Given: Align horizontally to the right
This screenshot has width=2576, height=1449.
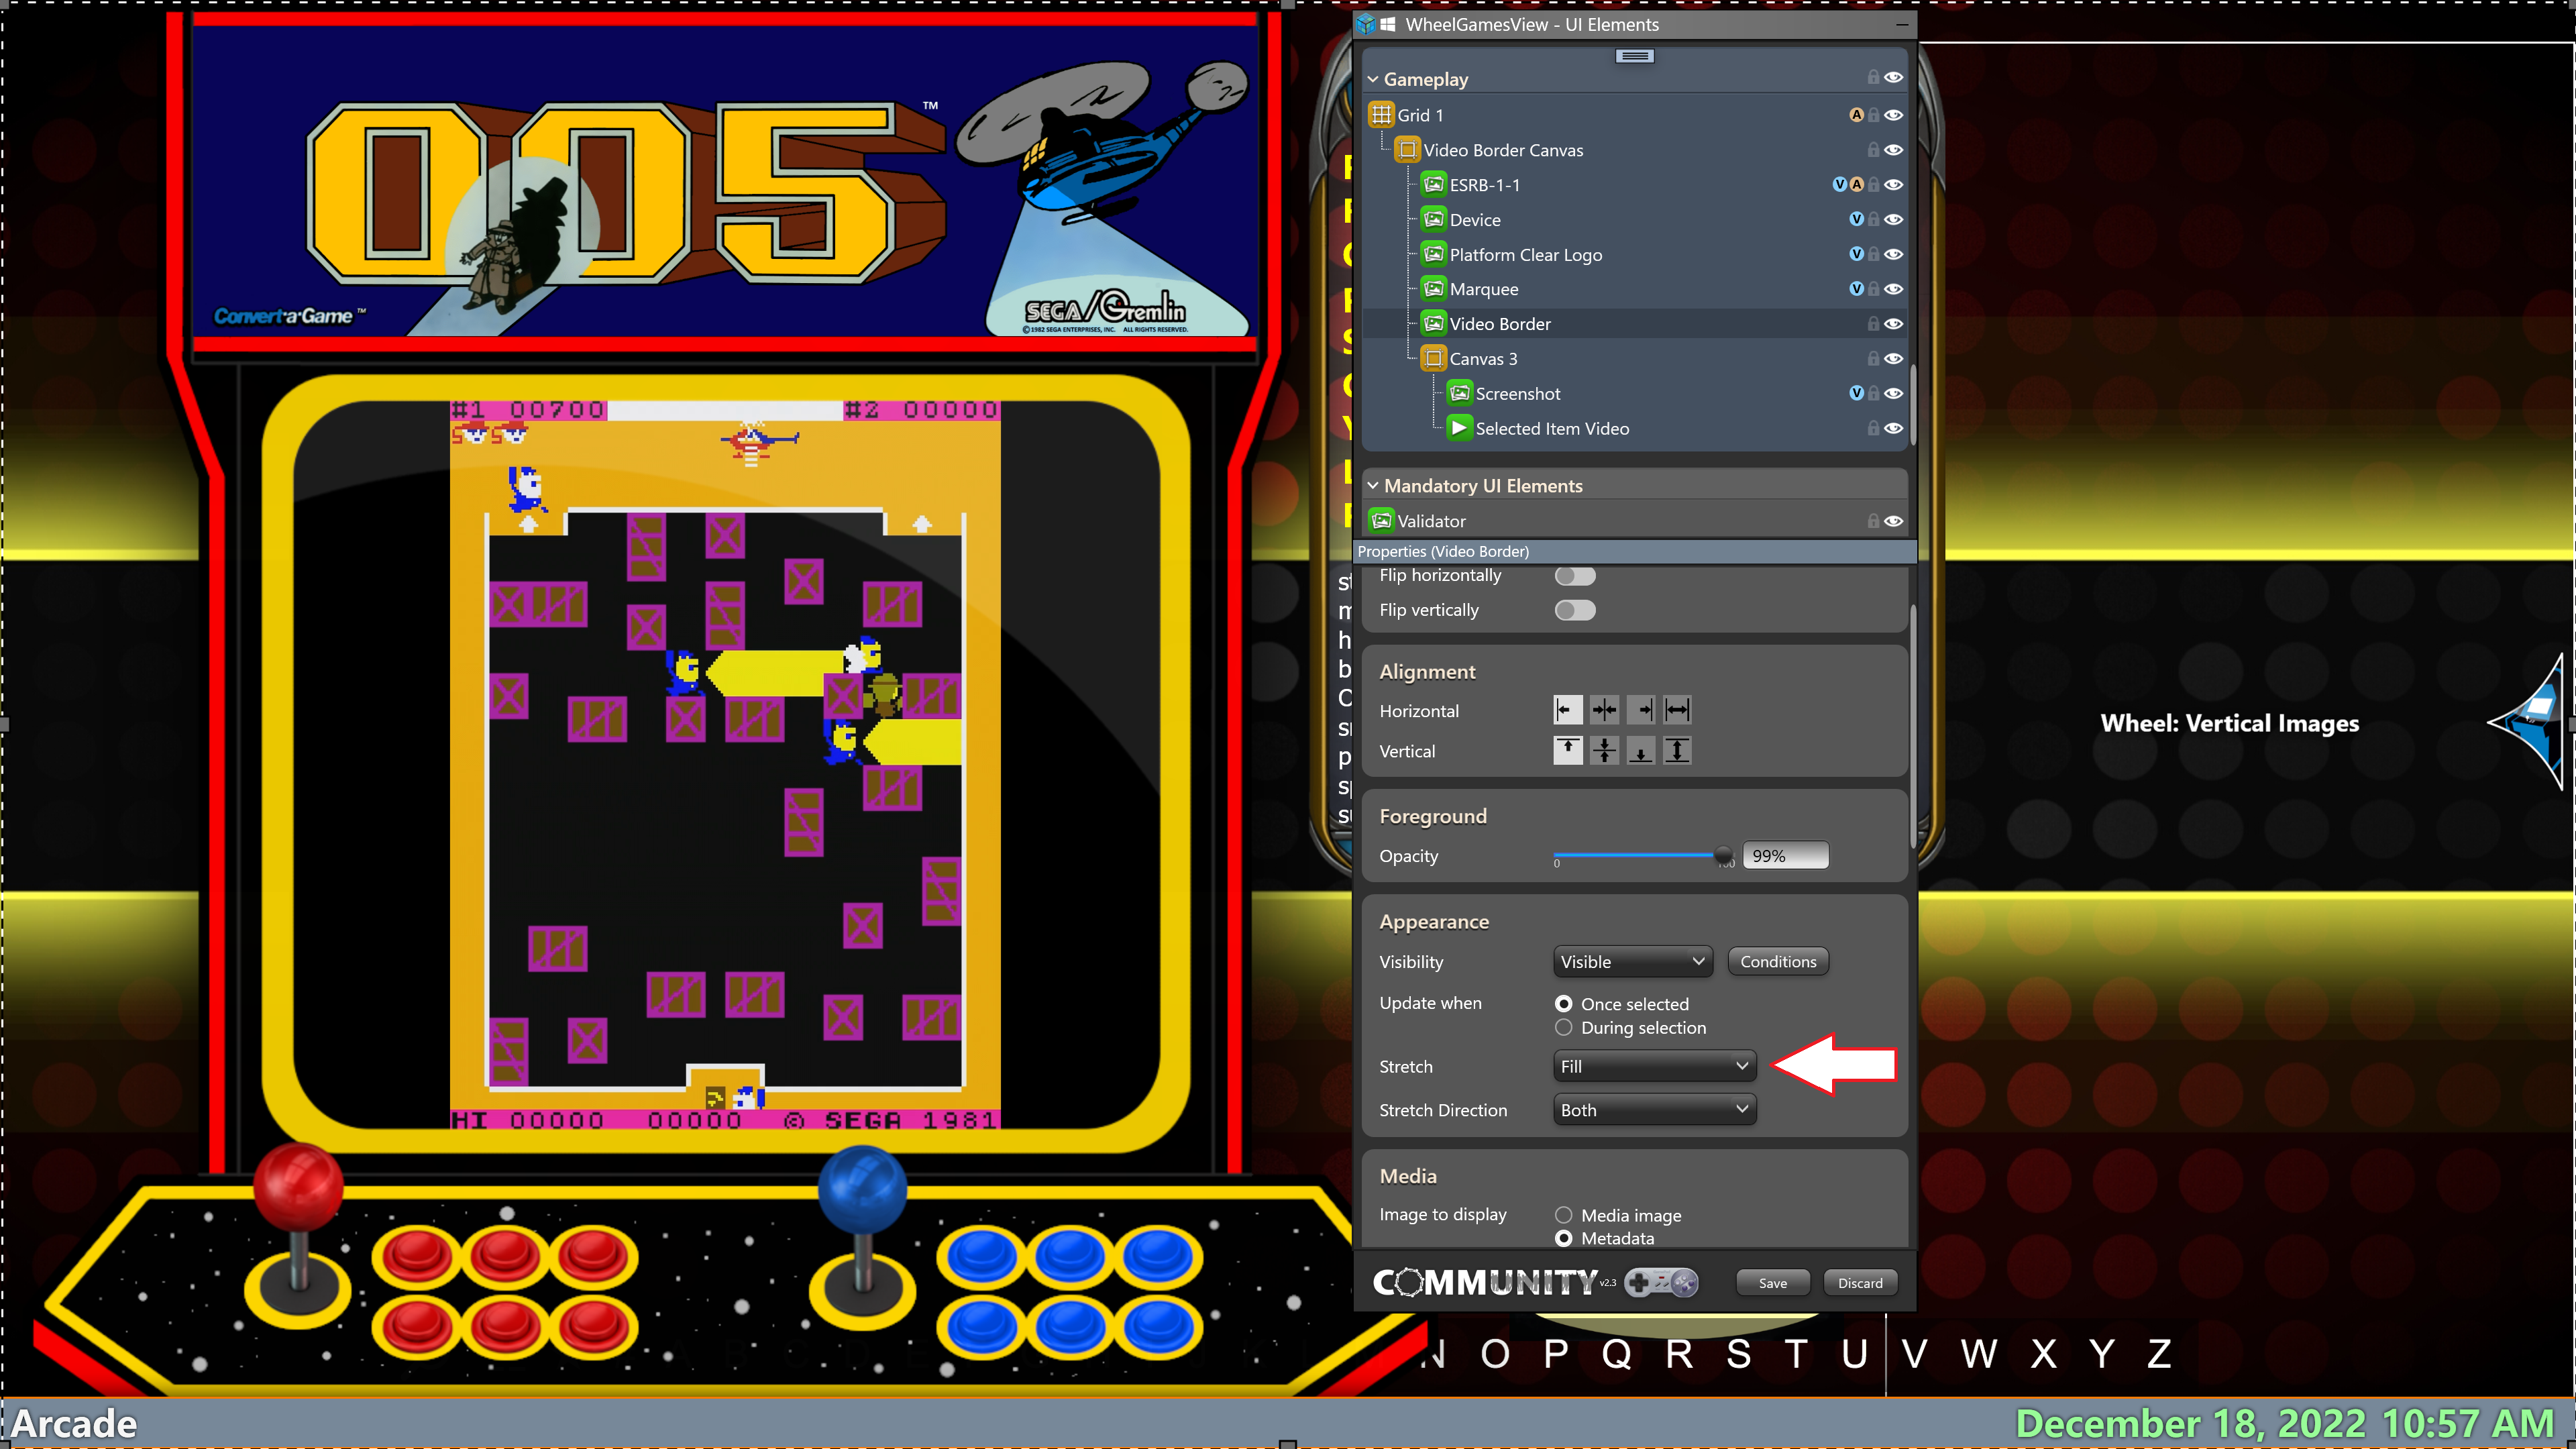Looking at the screenshot, I should click(x=1641, y=710).
